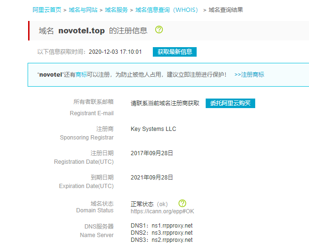Click the Domain Status label
The width and height of the screenshot is (309, 249).
coord(95,210)
